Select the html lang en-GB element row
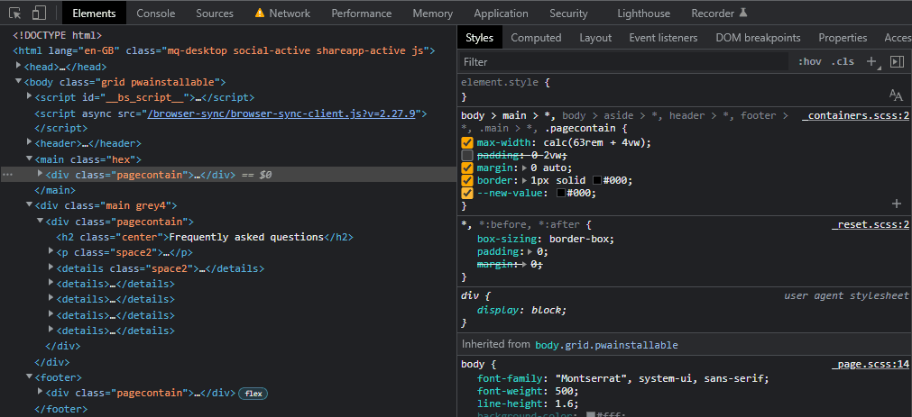The image size is (912, 417). tap(224, 50)
